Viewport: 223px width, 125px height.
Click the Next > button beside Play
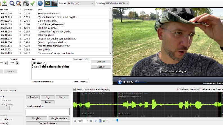[62, 97]
